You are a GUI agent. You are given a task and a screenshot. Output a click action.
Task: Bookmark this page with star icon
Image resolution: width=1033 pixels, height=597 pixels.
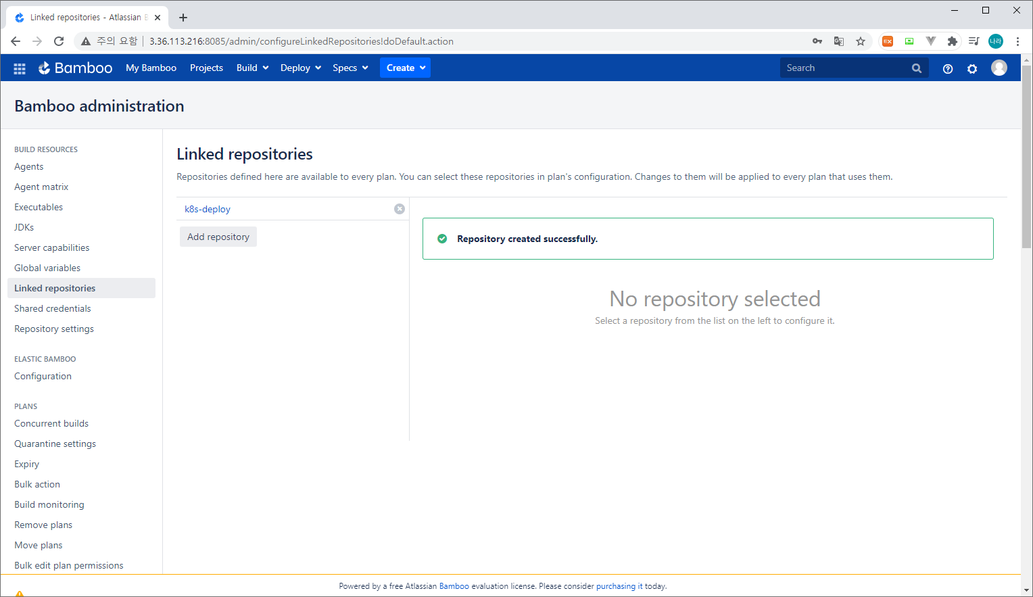861,41
